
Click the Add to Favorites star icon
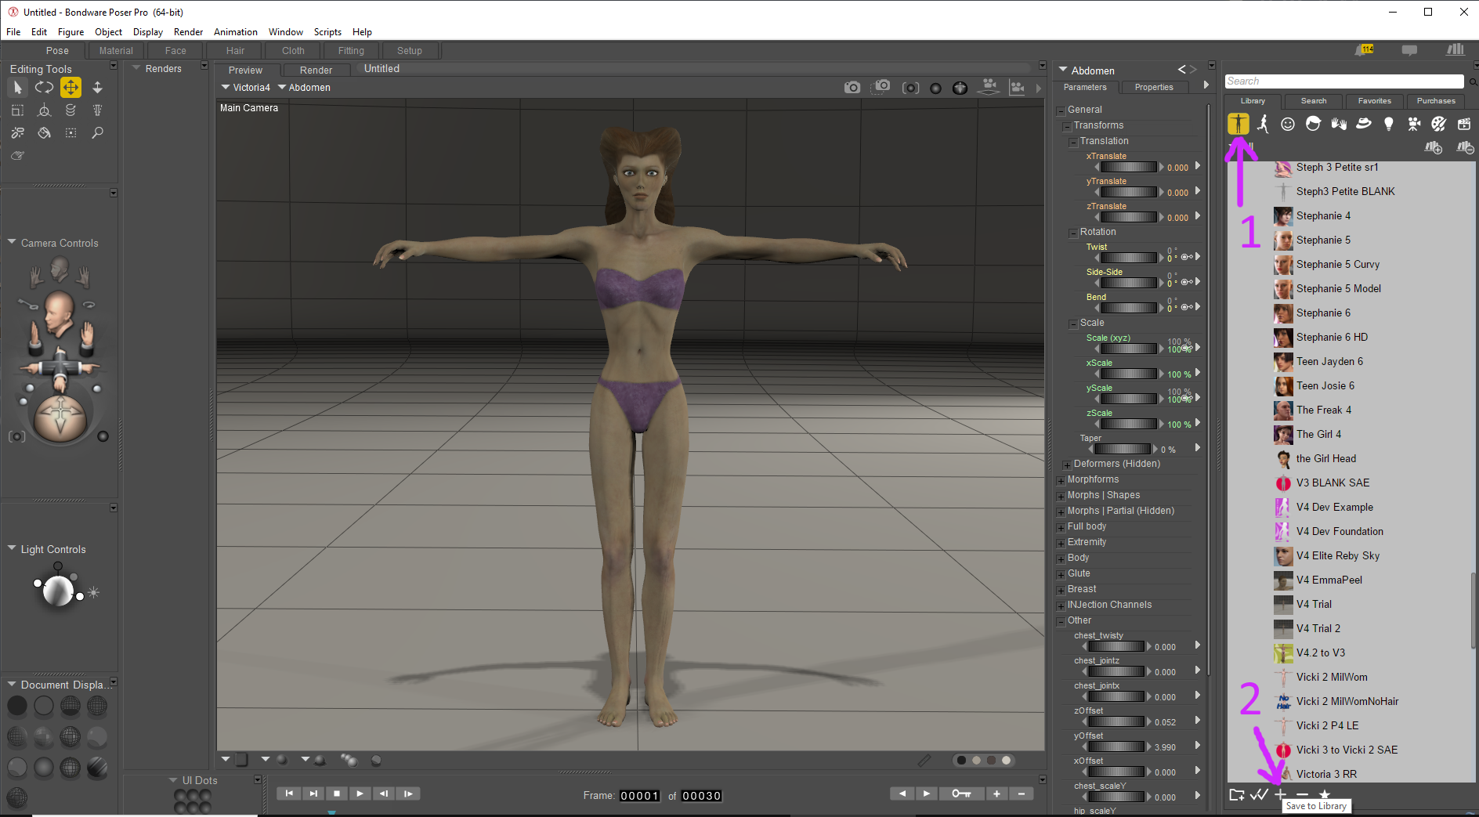pos(1324,794)
